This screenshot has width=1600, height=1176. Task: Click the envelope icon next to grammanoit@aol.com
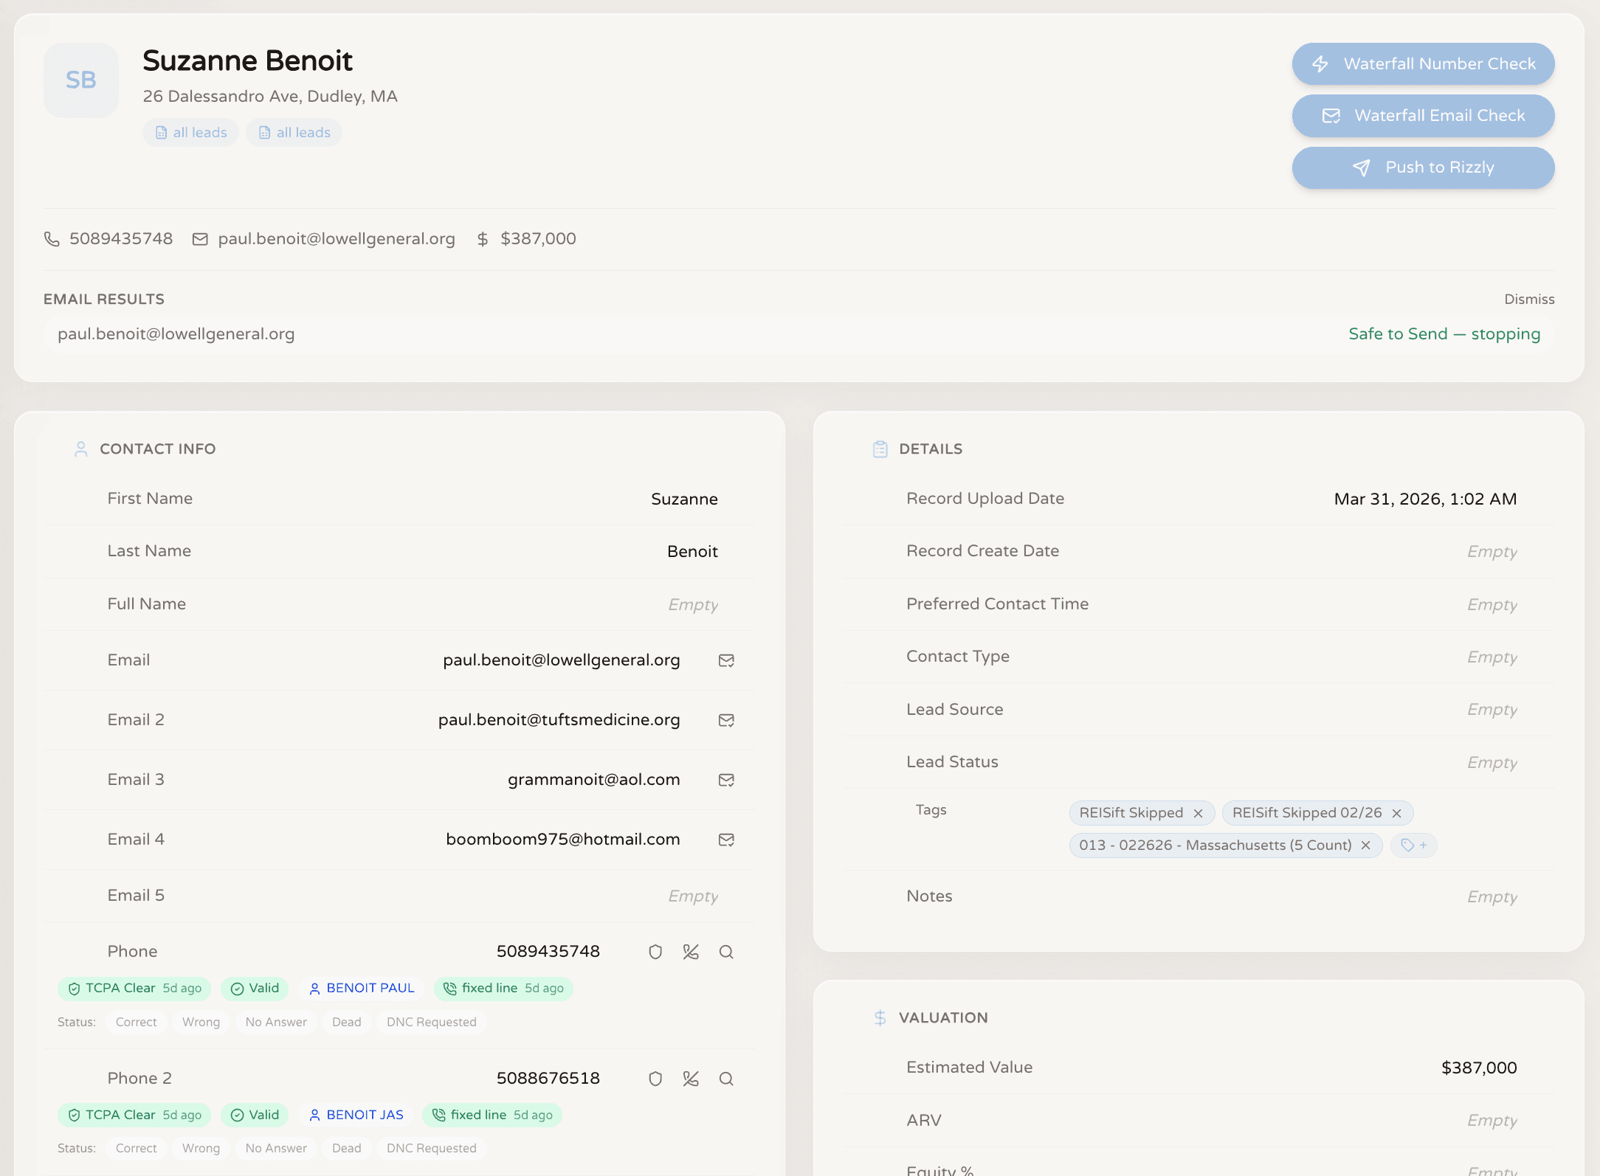(x=726, y=780)
